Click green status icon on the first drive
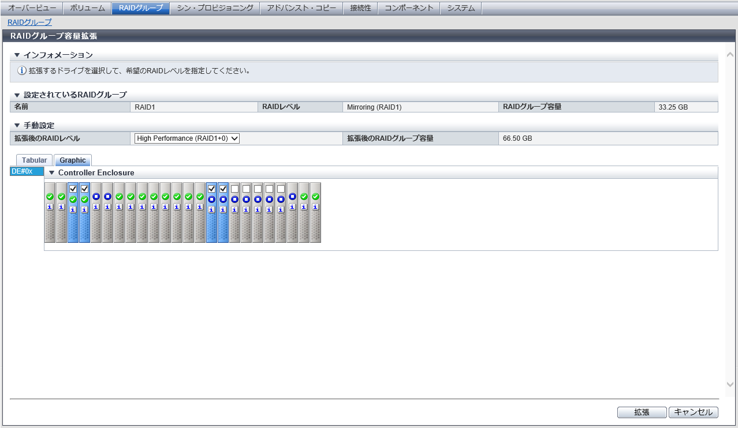This screenshot has height=428, width=738. pos(50,197)
